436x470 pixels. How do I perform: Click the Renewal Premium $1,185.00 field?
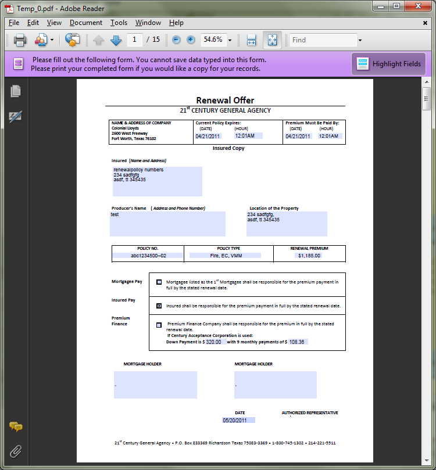click(309, 256)
